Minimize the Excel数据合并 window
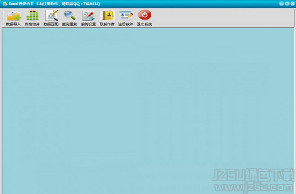The height and width of the screenshot is (194, 296). point(281,4)
